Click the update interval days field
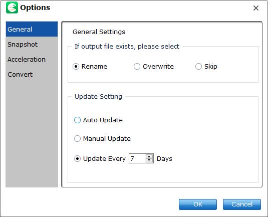 pyautogui.click(x=137, y=158)
